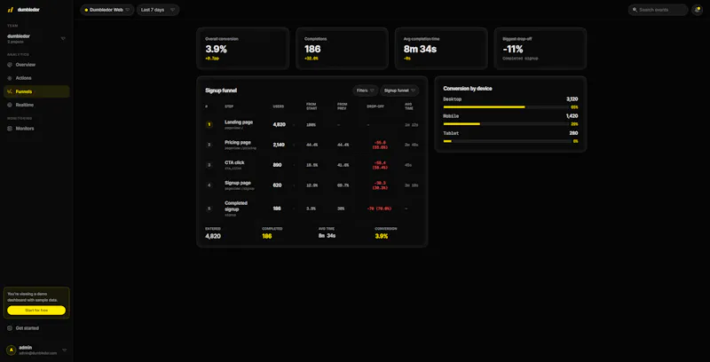Screen dimensions: 710x362
Task: Click the DROP-OFF column header
Action: pyautogui.click(x=375, y=106)
